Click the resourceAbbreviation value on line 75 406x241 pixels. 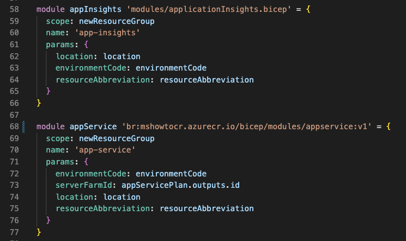pos(207,208)
